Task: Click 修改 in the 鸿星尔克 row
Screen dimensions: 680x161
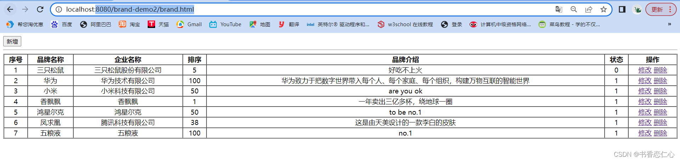Action: [x=645, y=112]
